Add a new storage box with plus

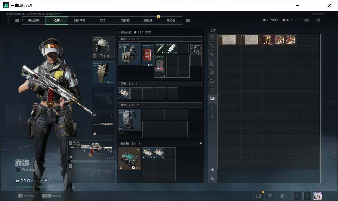tap(212, 108)
